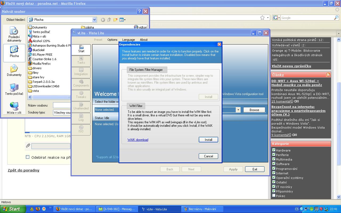Switch to the Message taskbar window

117,209
